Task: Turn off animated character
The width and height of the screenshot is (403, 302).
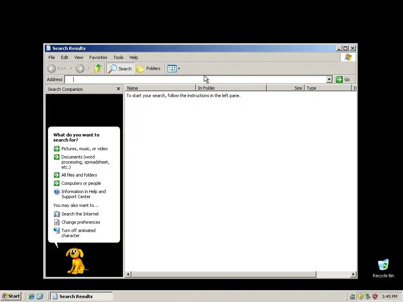Action: point(78,233)
